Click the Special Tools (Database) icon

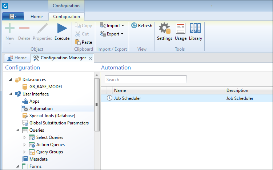pos(25,116)
